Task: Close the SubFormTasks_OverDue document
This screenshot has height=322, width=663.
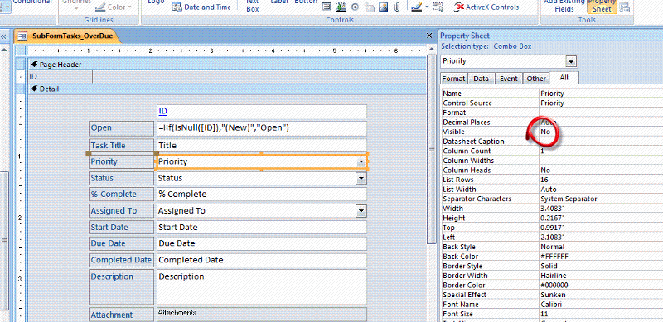Action: click(x=429, y=36)
